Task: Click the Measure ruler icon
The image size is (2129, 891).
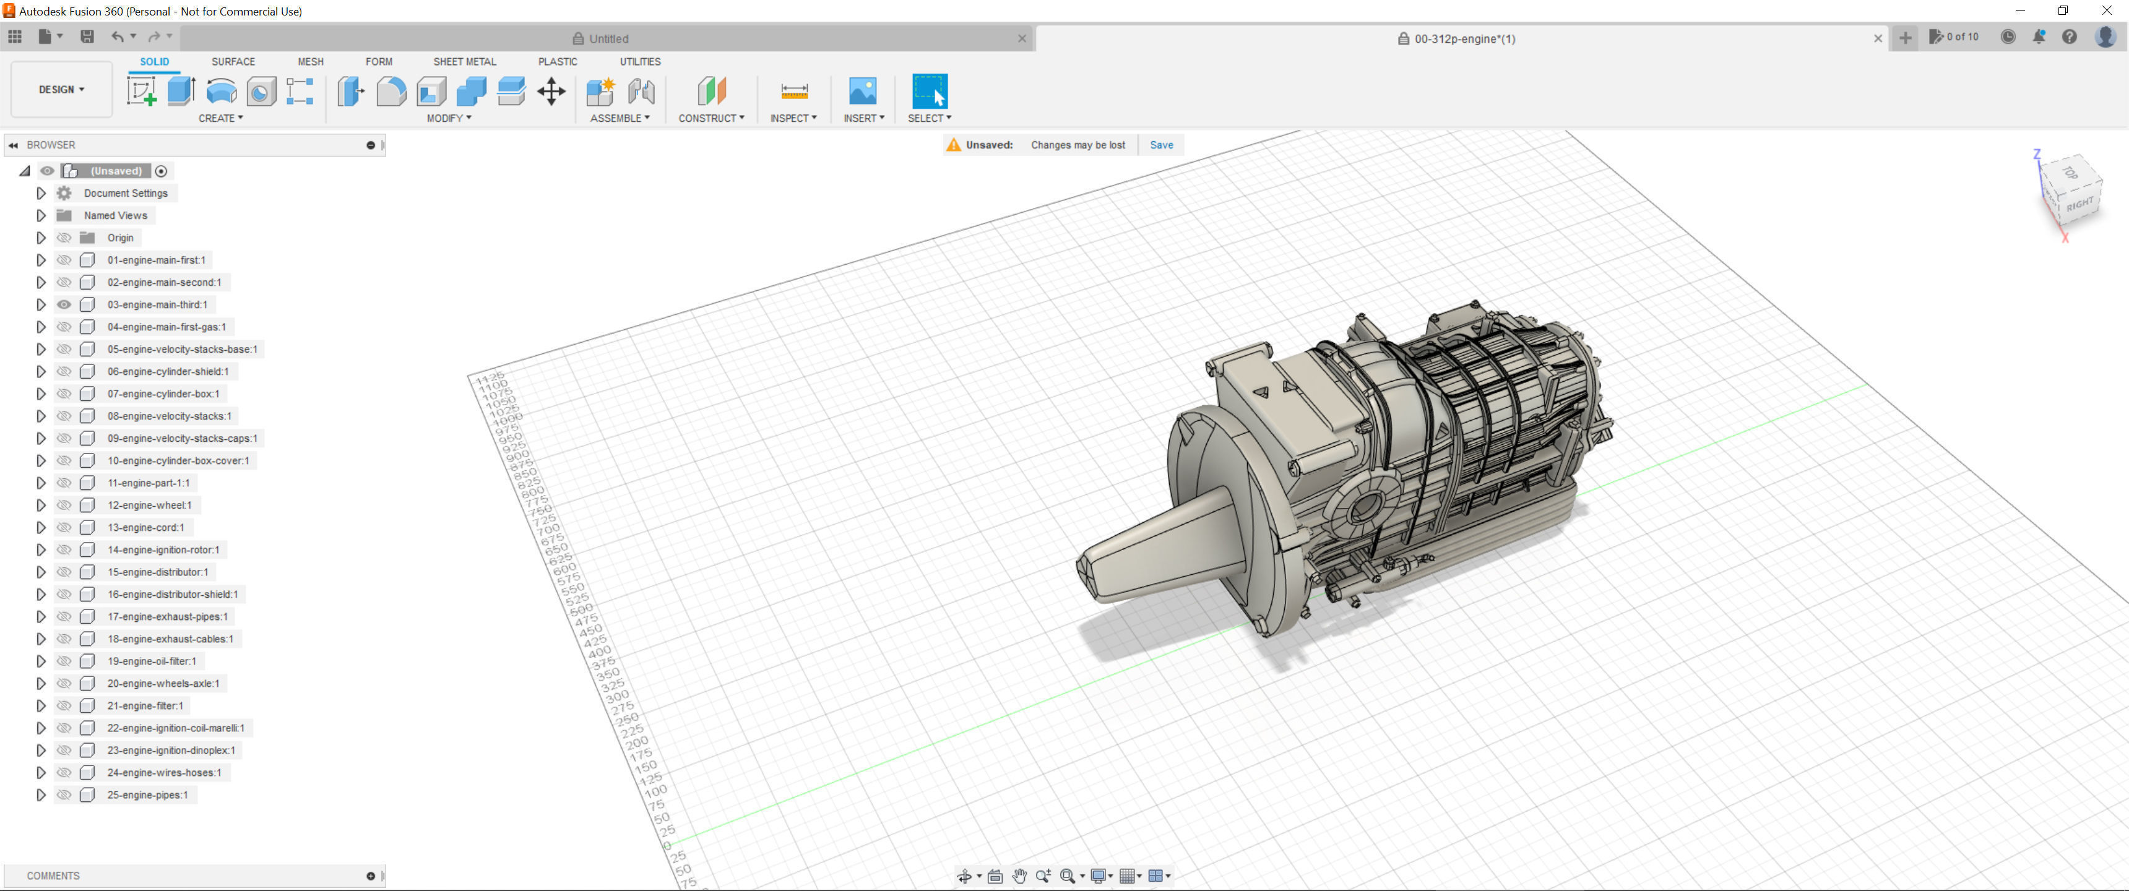Action: click(793, 91)
